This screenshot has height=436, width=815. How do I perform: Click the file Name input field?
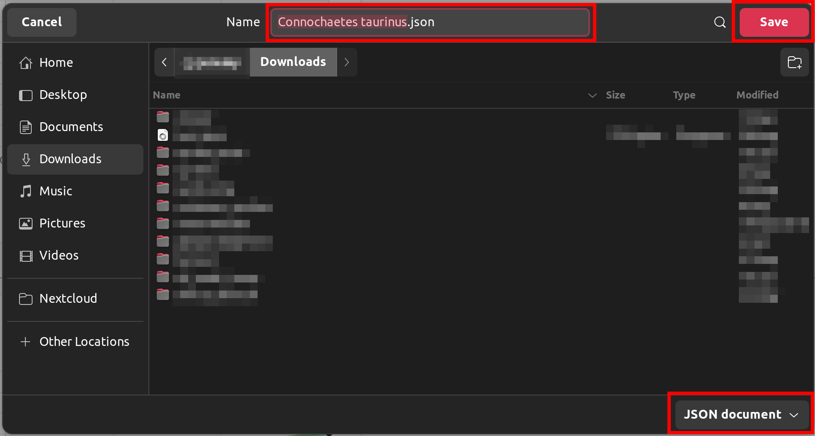pos(430,22)
